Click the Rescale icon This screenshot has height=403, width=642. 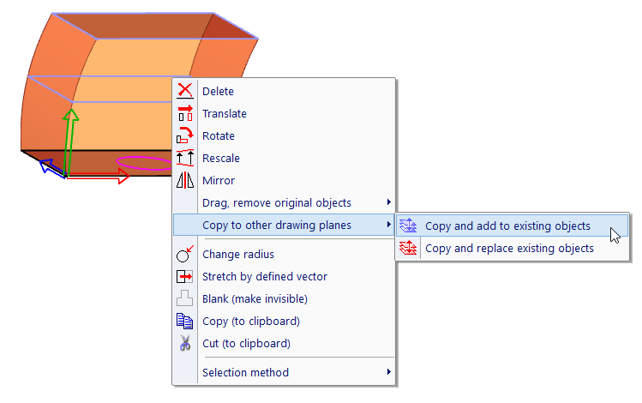[185, 159]
